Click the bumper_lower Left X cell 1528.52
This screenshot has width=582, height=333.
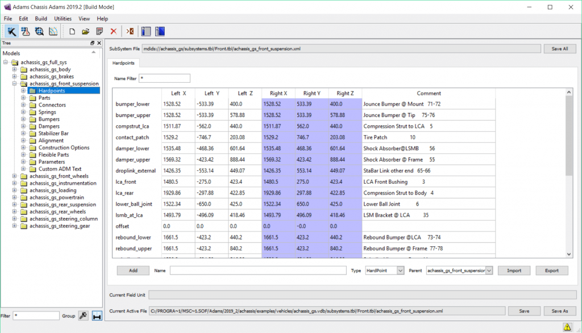tap(178, 104)
